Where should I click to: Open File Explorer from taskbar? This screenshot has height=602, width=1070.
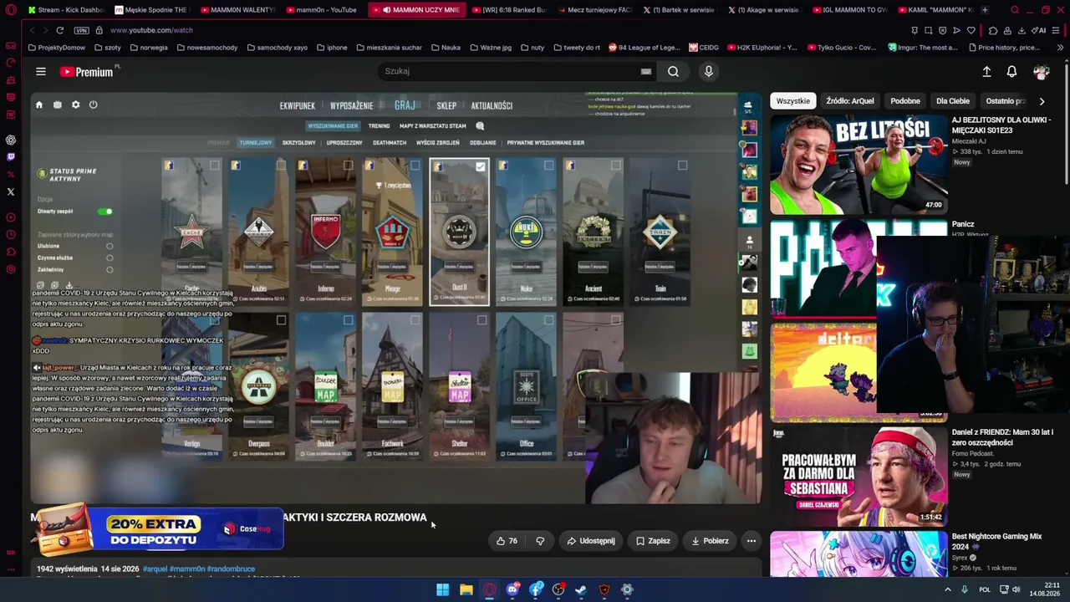[466, 589]
